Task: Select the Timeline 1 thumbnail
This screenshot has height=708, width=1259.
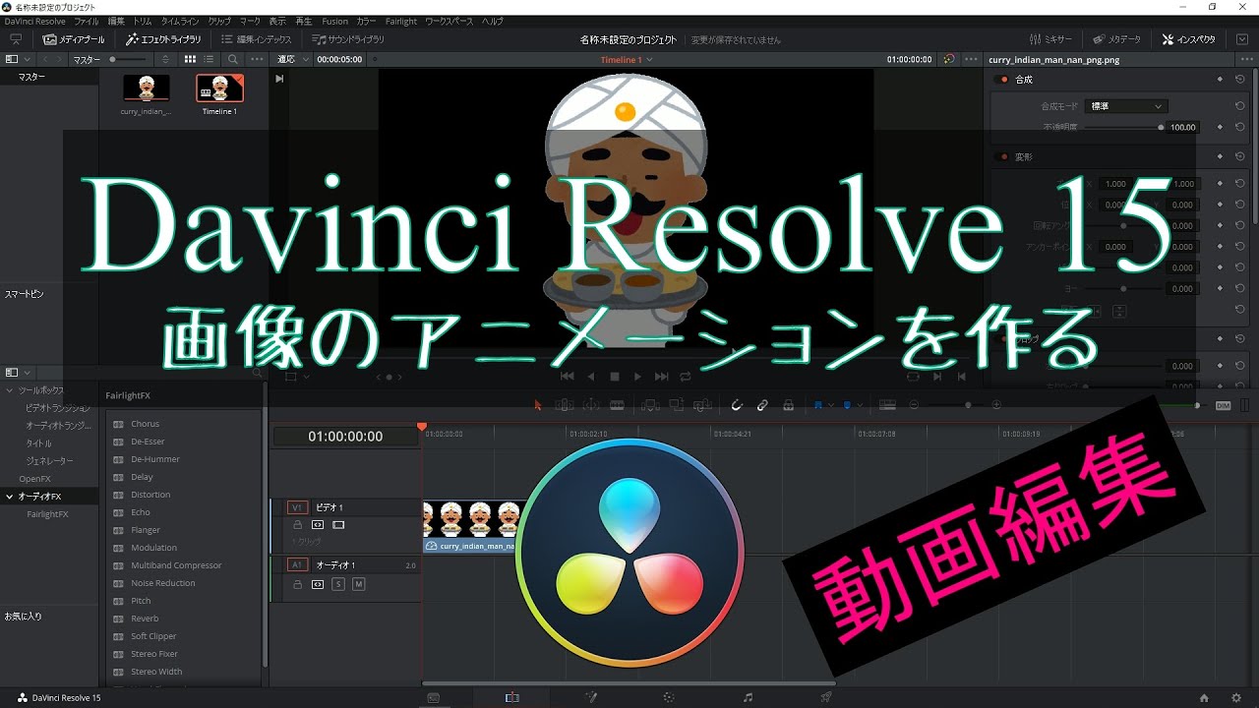Action: [219, 88]
